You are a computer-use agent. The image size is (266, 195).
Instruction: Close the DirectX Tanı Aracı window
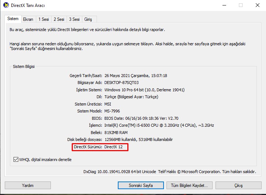point(258,5)
